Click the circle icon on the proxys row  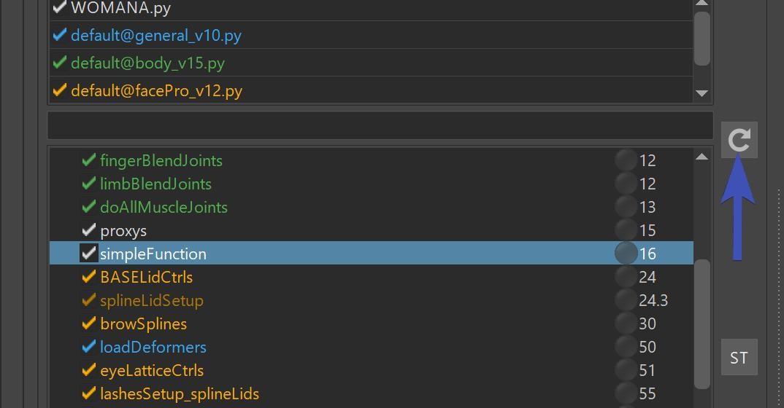[x=626, y=230]
